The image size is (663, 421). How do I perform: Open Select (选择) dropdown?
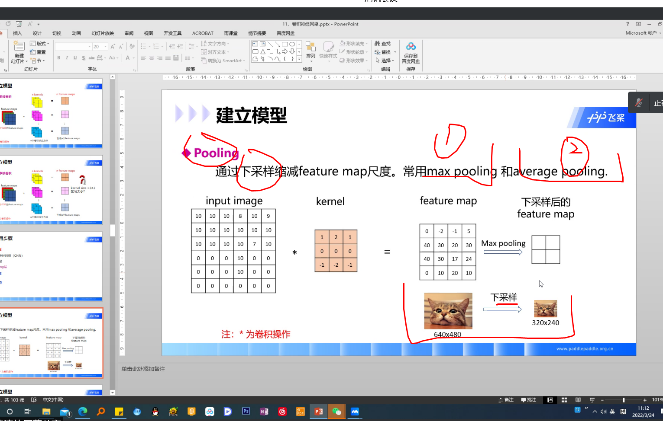(x=385, y=61)
